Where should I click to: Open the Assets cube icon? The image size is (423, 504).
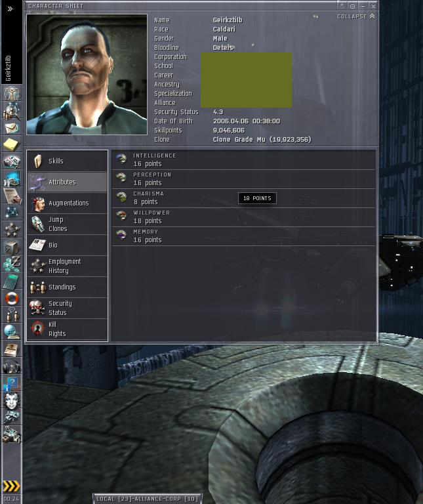click(12, 247)
